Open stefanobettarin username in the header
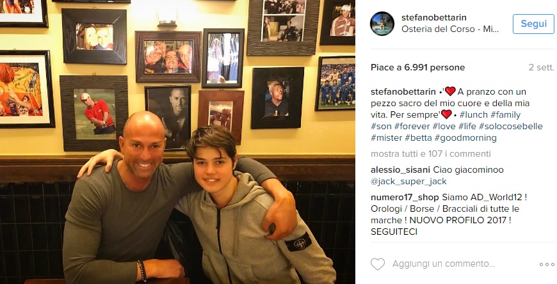557x284 pixels. (433, 17)
